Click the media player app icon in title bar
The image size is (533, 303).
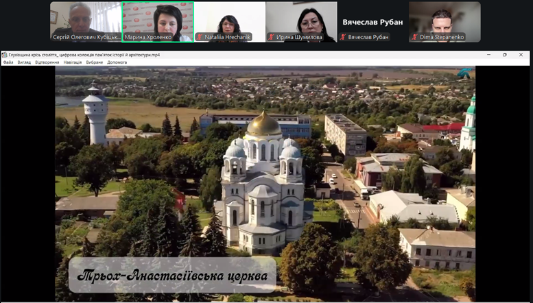click(x=4, y=55)
